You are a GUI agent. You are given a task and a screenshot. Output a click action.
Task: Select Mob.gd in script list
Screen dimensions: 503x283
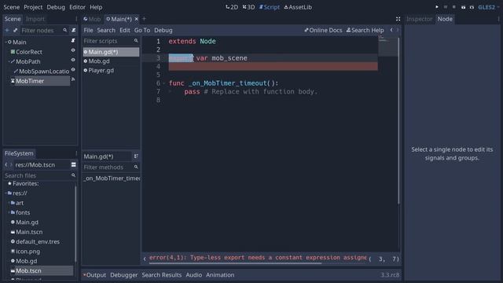[x=111, y=61]
